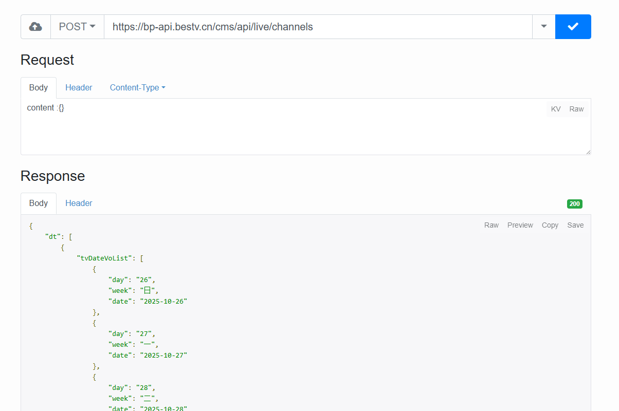The width and height of the screenshot is (619, 411).
Task: Expand the URL history dropdown arrow
Action: click(543, 27)
